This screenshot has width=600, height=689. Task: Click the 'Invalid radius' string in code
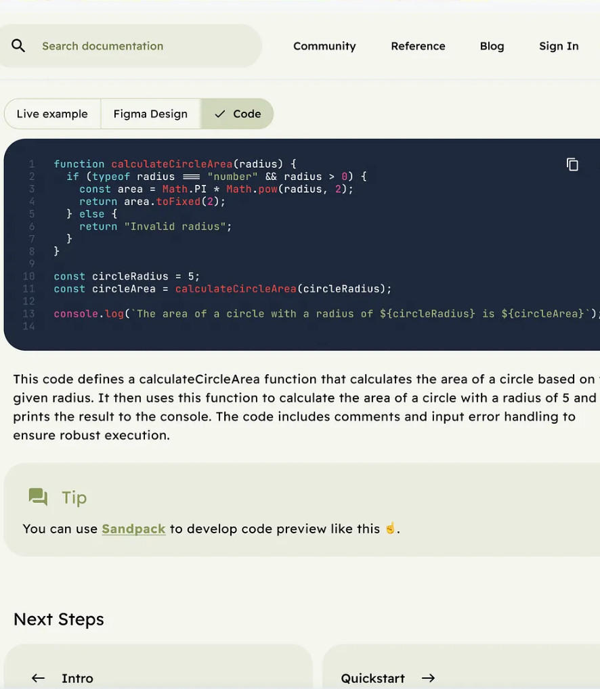[x=175, y=226]
